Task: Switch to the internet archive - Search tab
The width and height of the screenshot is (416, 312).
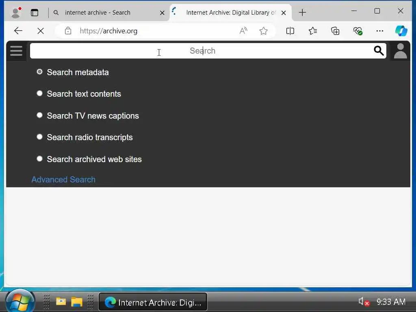Action: coord(109,13)
